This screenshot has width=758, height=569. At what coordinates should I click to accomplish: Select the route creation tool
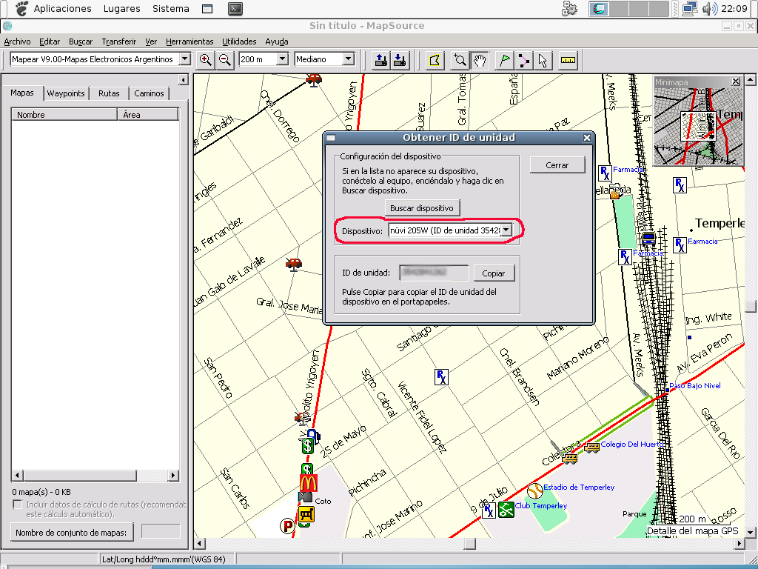point(523,60)
